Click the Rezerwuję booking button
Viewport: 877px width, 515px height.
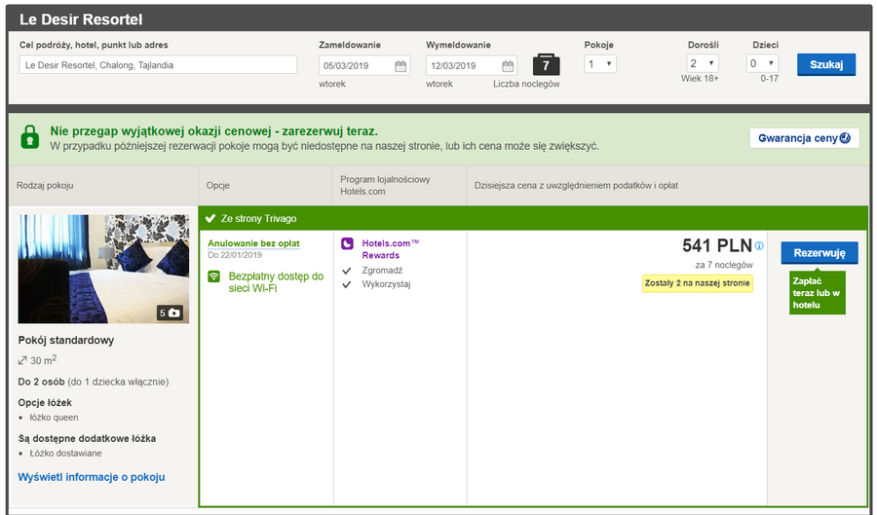coord(820,253)
